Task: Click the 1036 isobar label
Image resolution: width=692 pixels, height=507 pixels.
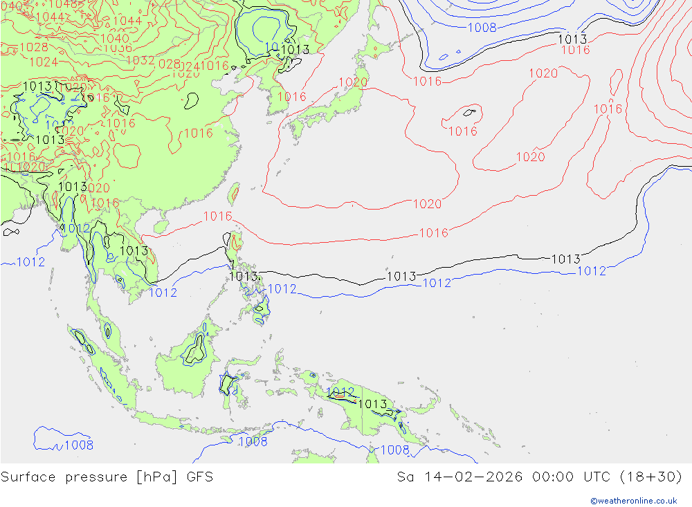Action: click(x=118, y=48)
